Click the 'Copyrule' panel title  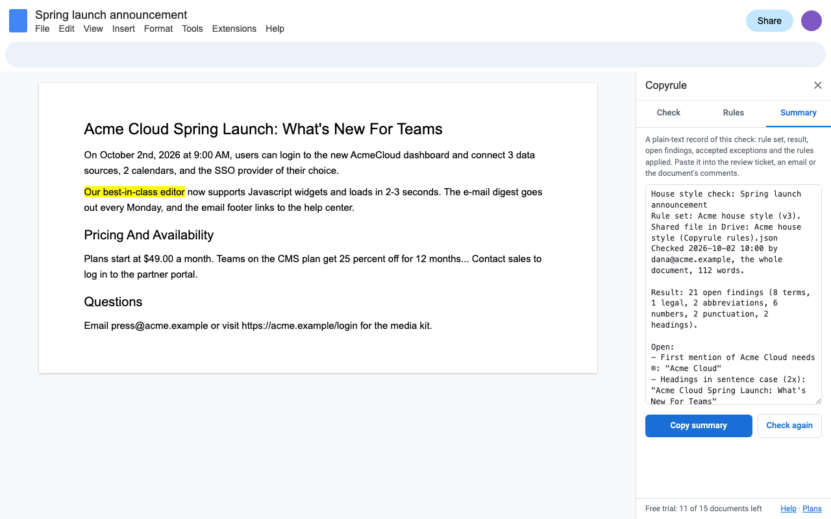click(666, 86)
